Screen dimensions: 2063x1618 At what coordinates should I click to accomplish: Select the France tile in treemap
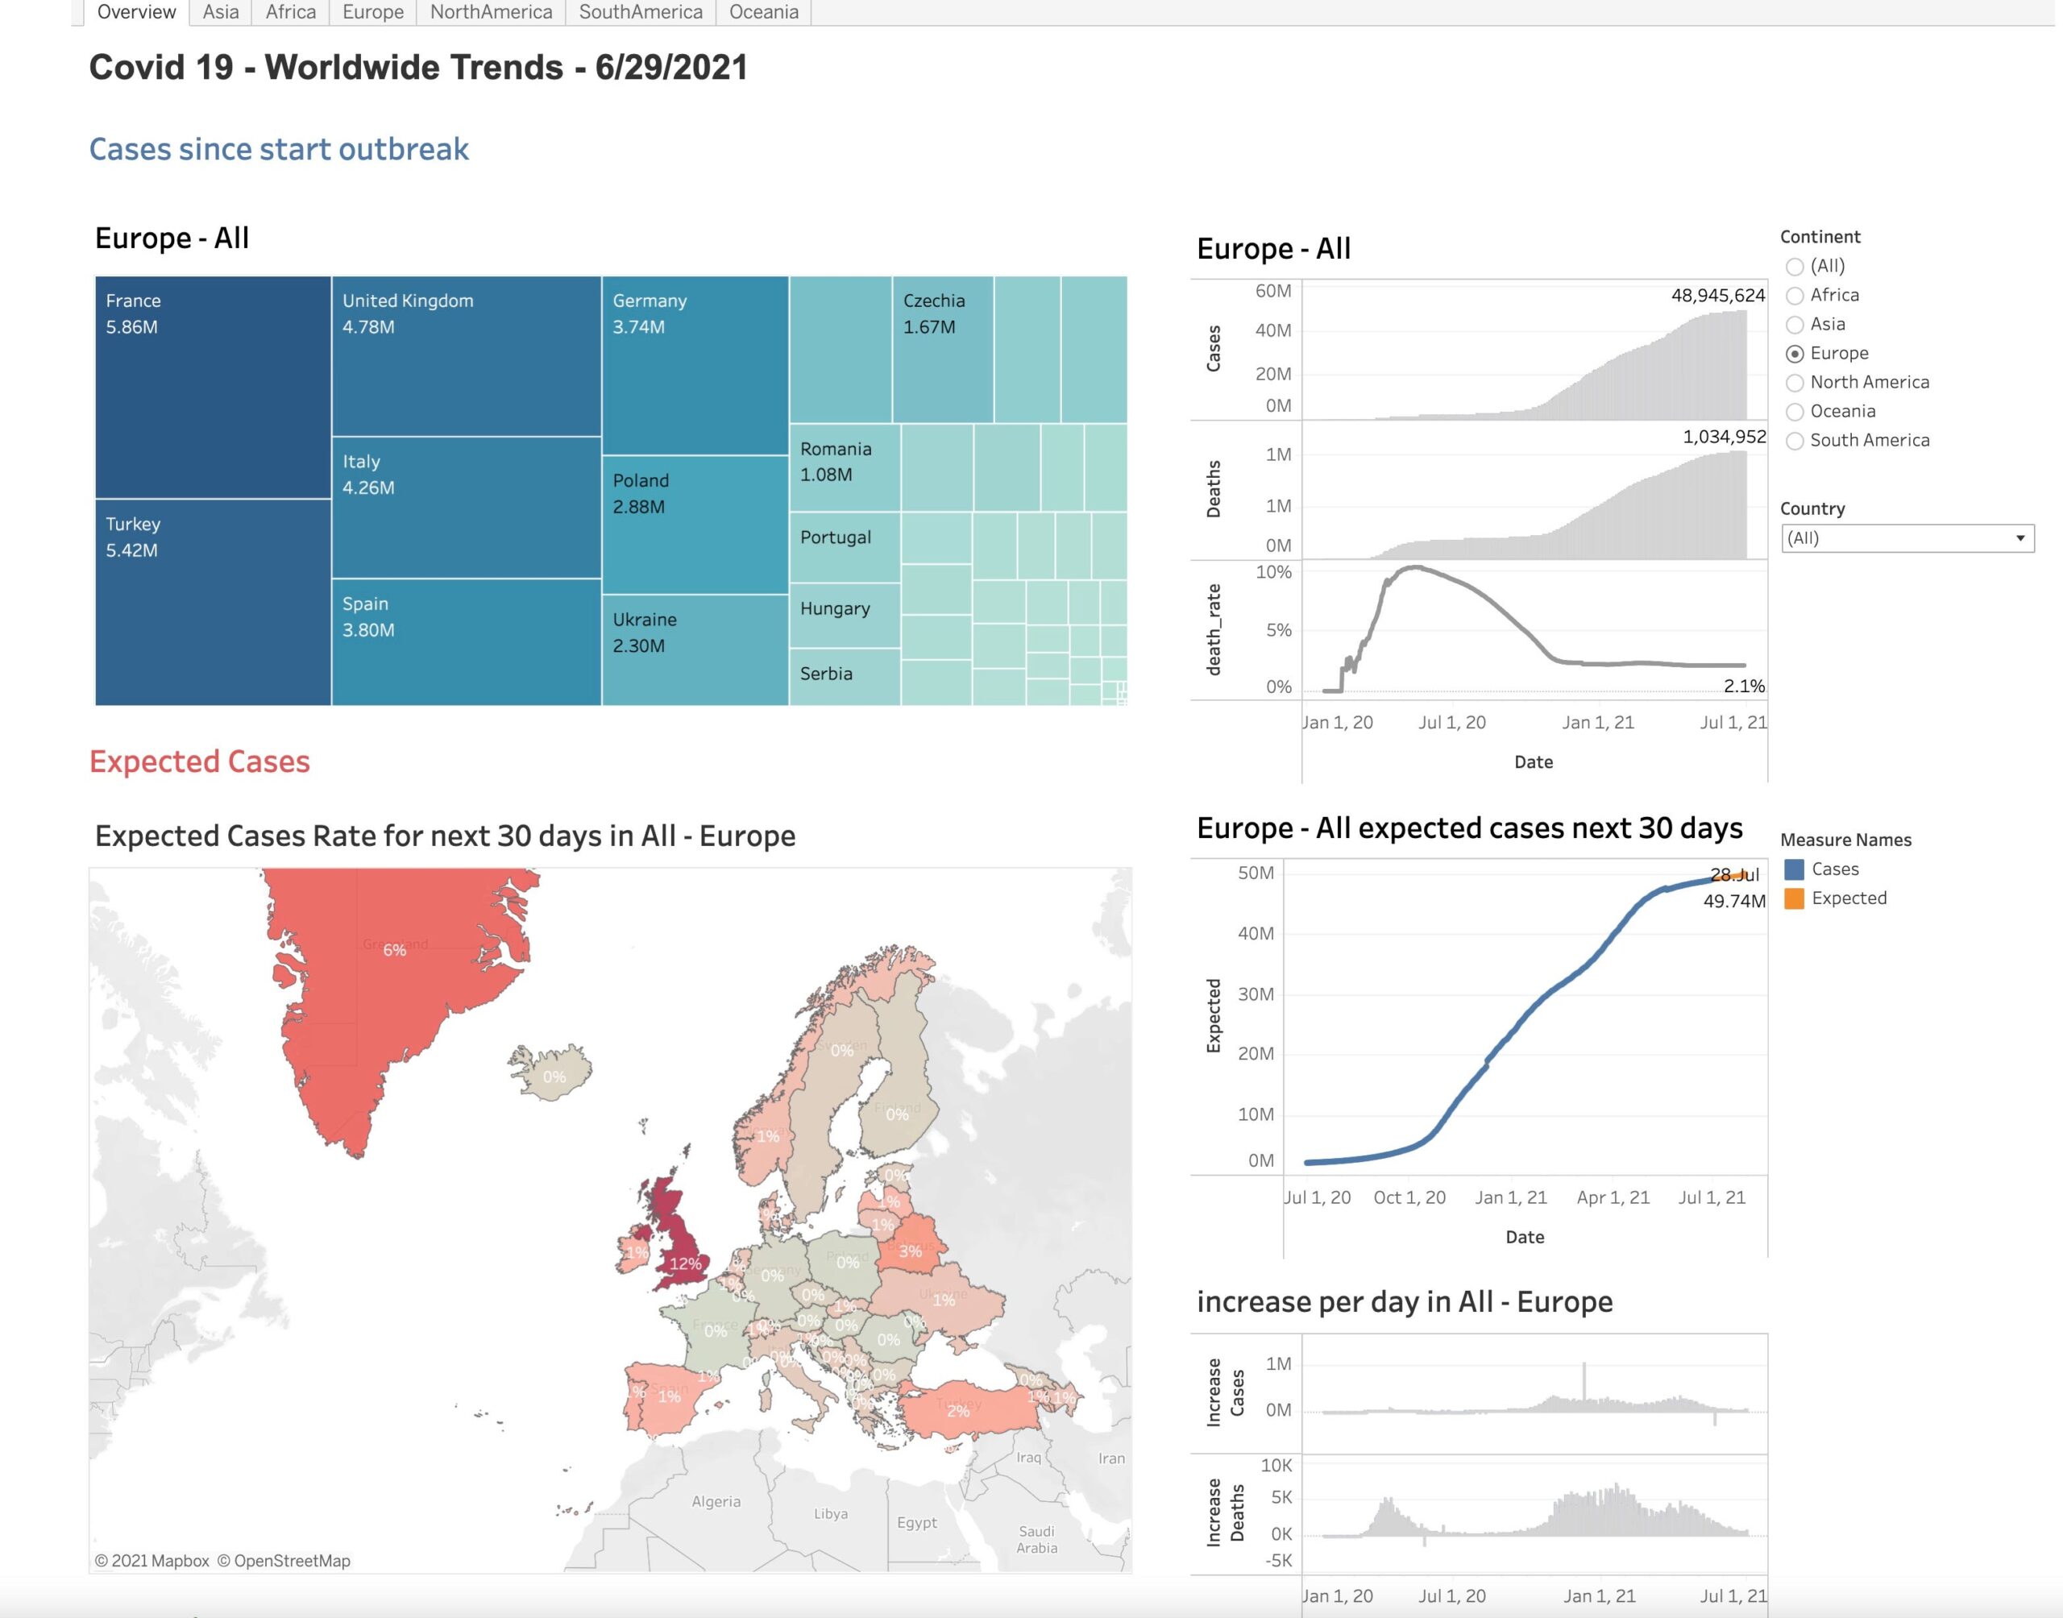(x=212, y=388)
